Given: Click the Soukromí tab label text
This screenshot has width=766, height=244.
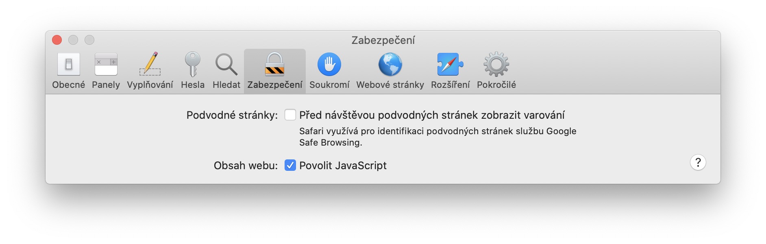Looking at the screenshot, I should pyautogui.click(x=329, y=85).
